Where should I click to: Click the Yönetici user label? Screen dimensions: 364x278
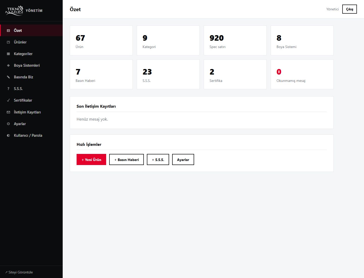click(x=332, y=9)
